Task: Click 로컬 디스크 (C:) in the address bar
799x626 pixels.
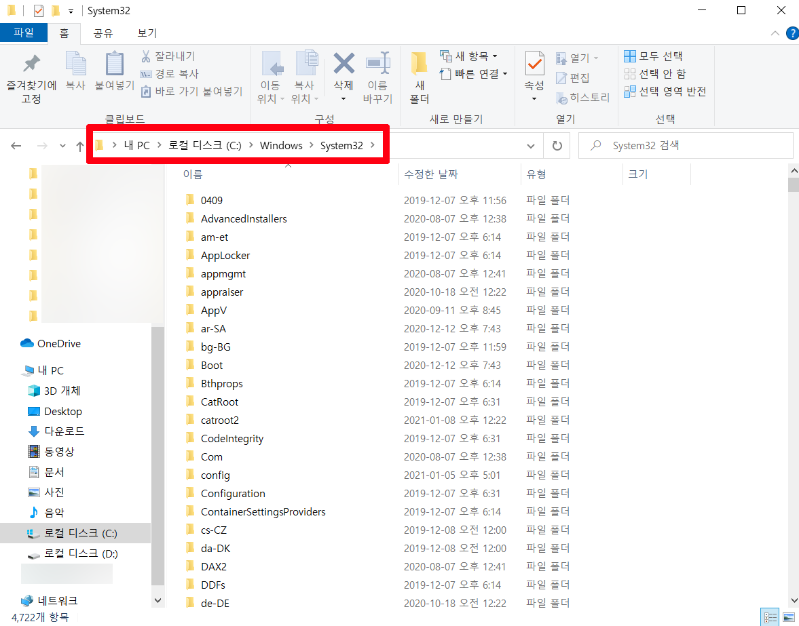Action: [205, 146]
